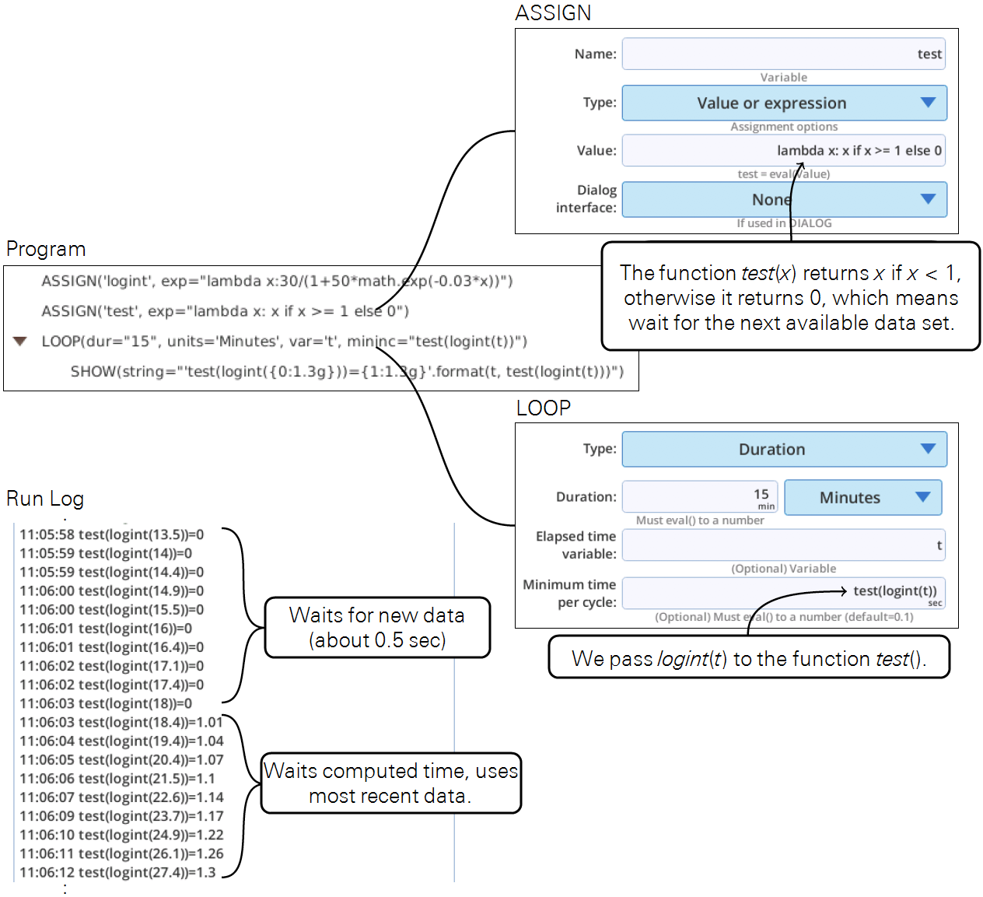The width and height of the screenshot is (983, 897).
Task: Open the 'Value or expression' Type dropdown
Action: tap(784, 103)
